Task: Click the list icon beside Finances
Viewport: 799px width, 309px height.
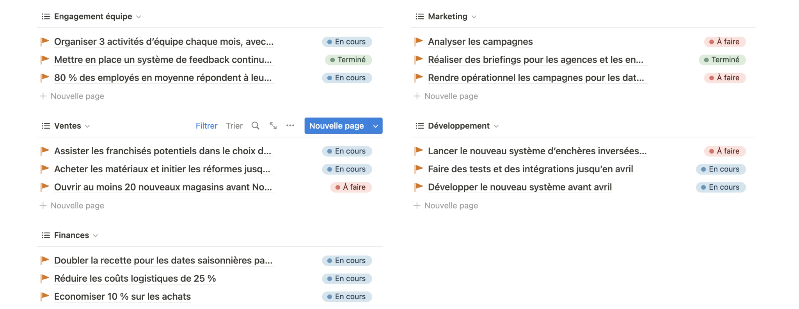Action: pyautogui.click(x=46, y=235)
